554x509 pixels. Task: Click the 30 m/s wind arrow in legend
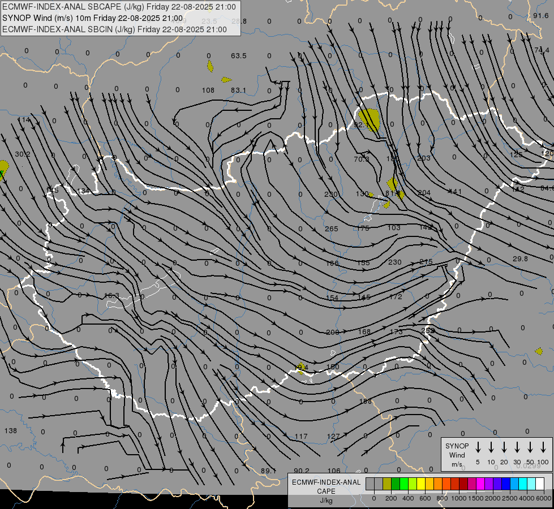click(517, 447)
